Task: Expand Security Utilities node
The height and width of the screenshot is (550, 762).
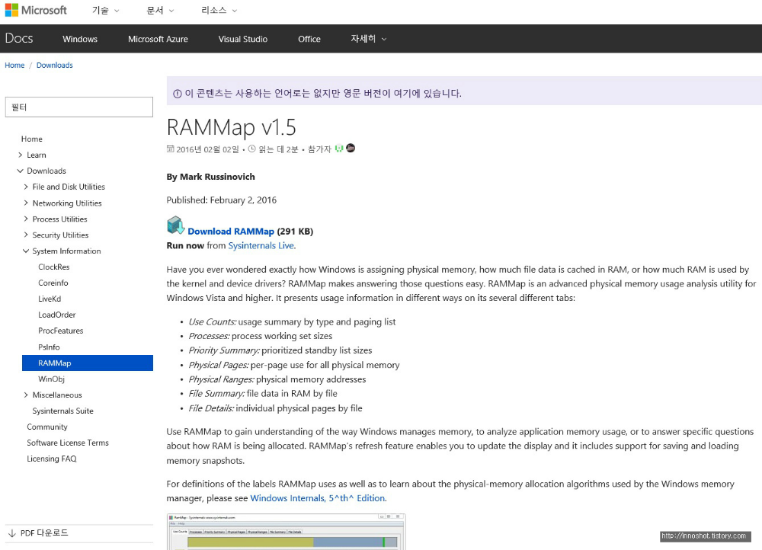Action: click(26, 235)
